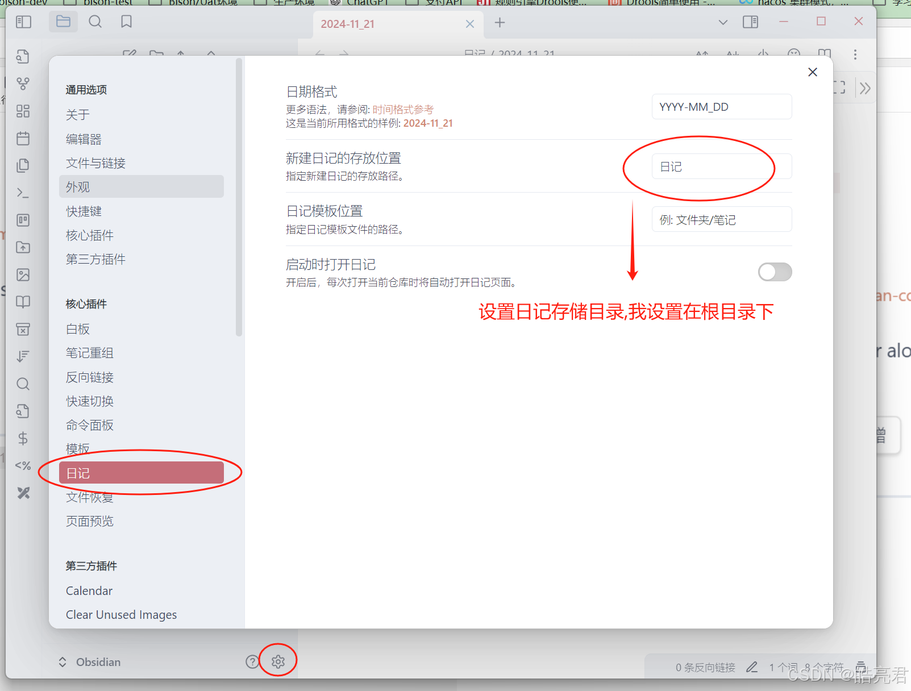Click the tools cross ribbon icon

point(23,493)
